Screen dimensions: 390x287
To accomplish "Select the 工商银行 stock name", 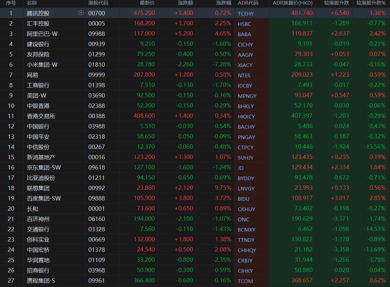I will click(38, 85).
